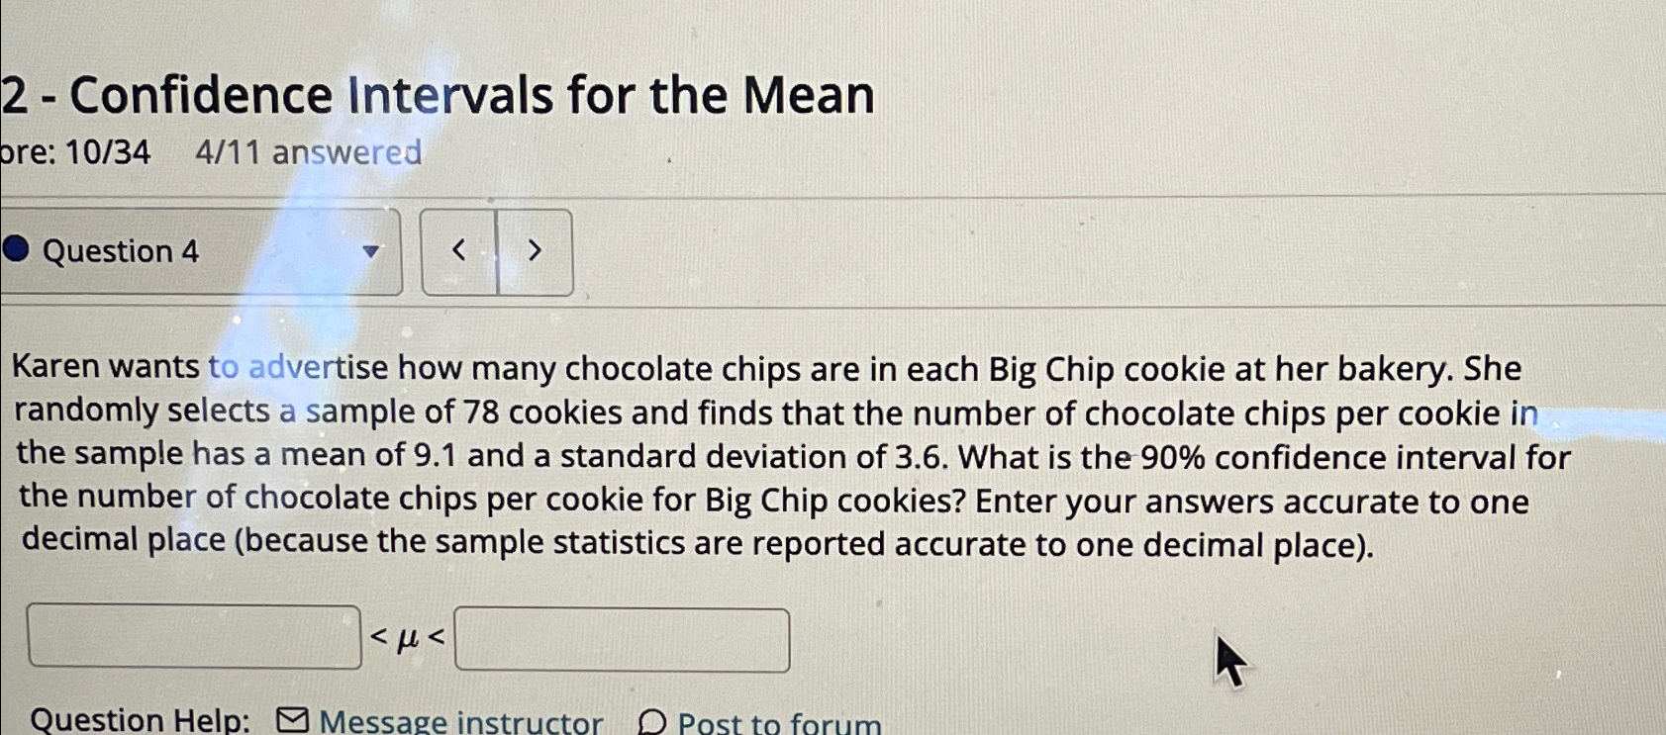Click inside the lower confidence bound input box
Viewport: 1666px width, 735px height.
pos(194,634)
